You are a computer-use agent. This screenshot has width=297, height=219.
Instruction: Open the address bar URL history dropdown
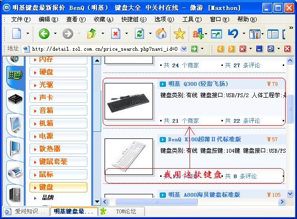(x=183, y=49)
